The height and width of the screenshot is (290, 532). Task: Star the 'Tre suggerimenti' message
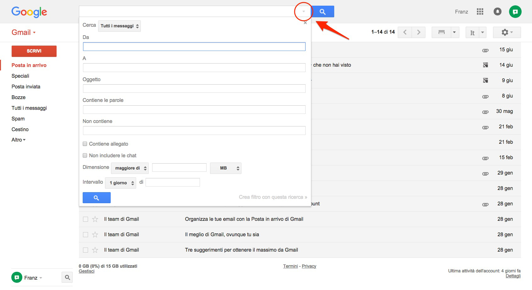[x=95, y=250]
